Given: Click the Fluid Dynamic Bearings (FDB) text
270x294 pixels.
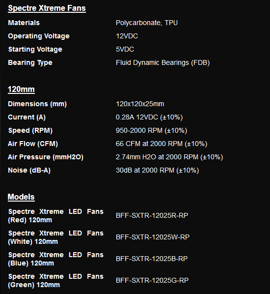Looking at the screenshot, I should pyautogui.click(x=162, y=62).
